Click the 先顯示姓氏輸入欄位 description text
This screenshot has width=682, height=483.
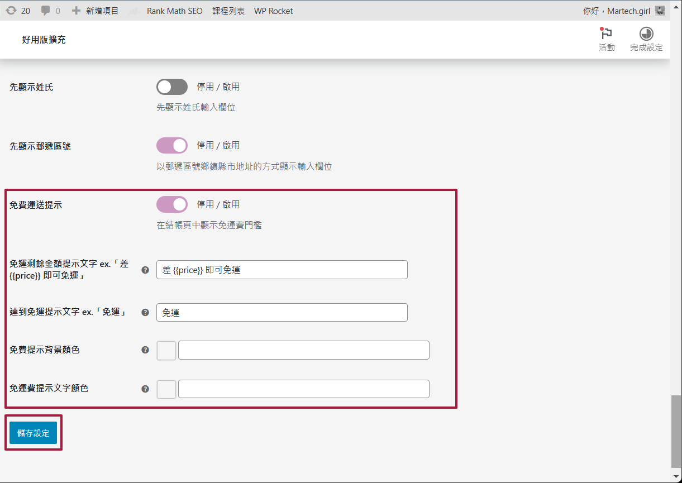[196, 107]
